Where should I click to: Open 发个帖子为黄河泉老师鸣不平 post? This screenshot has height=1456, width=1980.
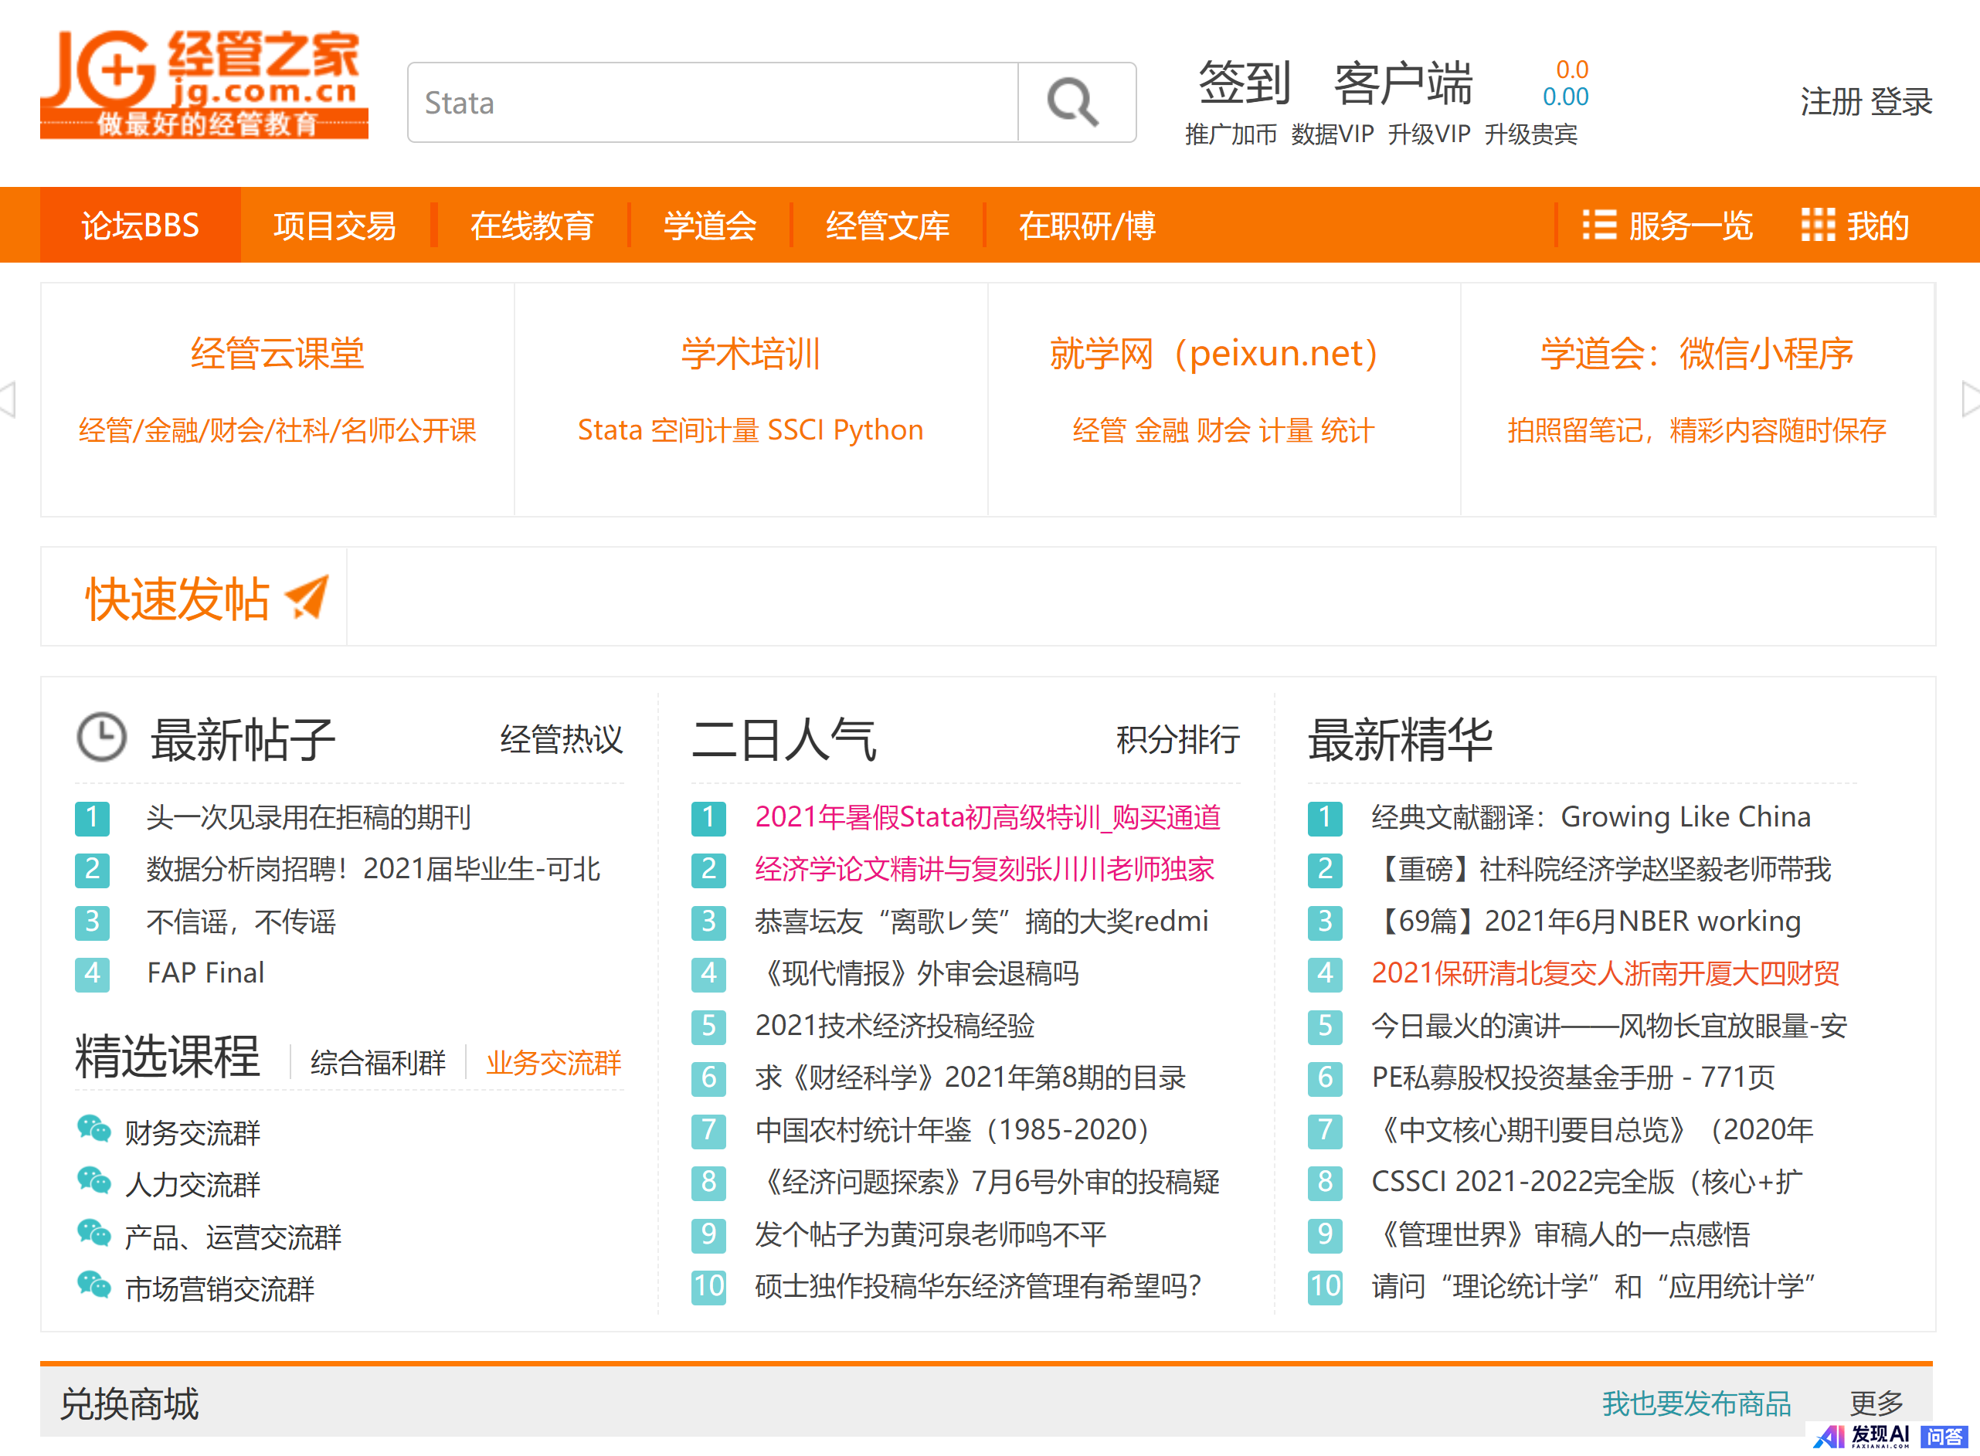(931, 1234)
